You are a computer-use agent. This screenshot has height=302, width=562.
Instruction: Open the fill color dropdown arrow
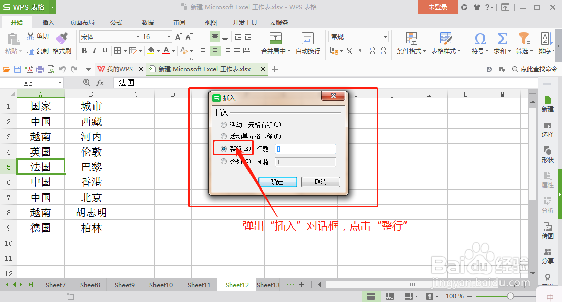pos(158,51)
